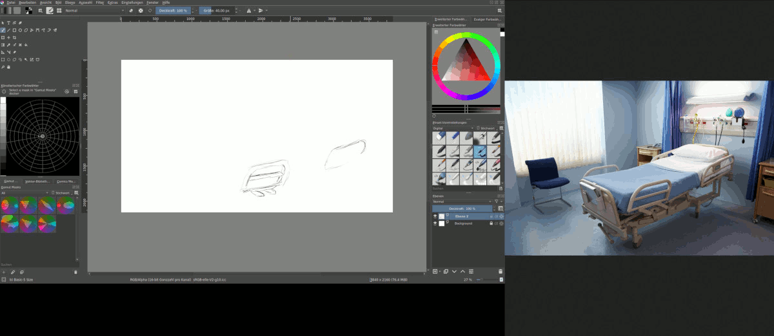Switch to the Vektor-Bibliothek tab

[x=37, y=182]
